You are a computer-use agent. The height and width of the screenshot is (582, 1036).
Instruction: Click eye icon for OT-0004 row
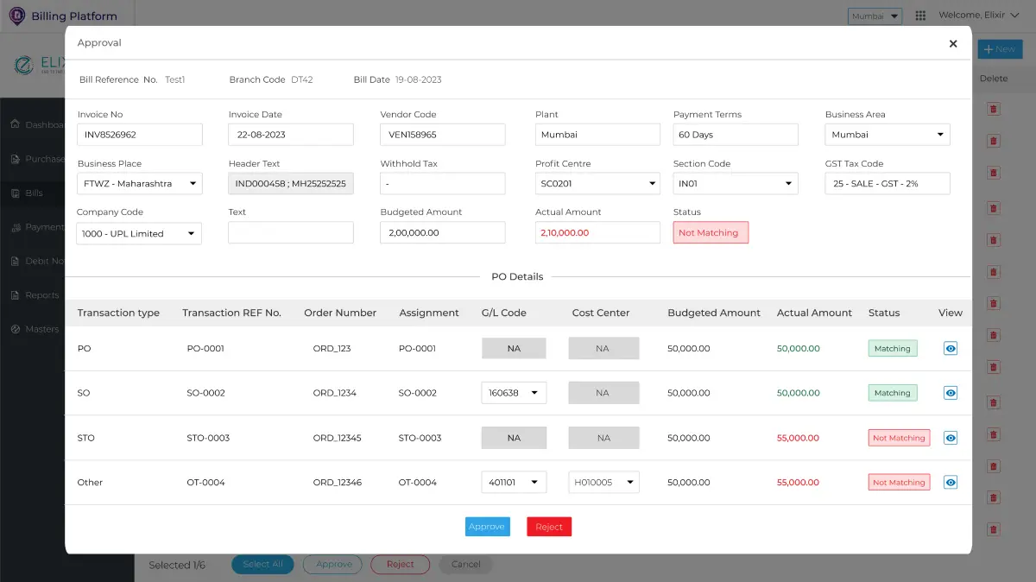[950, 483]
